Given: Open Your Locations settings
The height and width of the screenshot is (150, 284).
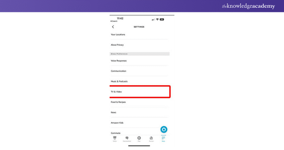Looking at the screenshot, I should pyautogui.click(x=139, y=35).
